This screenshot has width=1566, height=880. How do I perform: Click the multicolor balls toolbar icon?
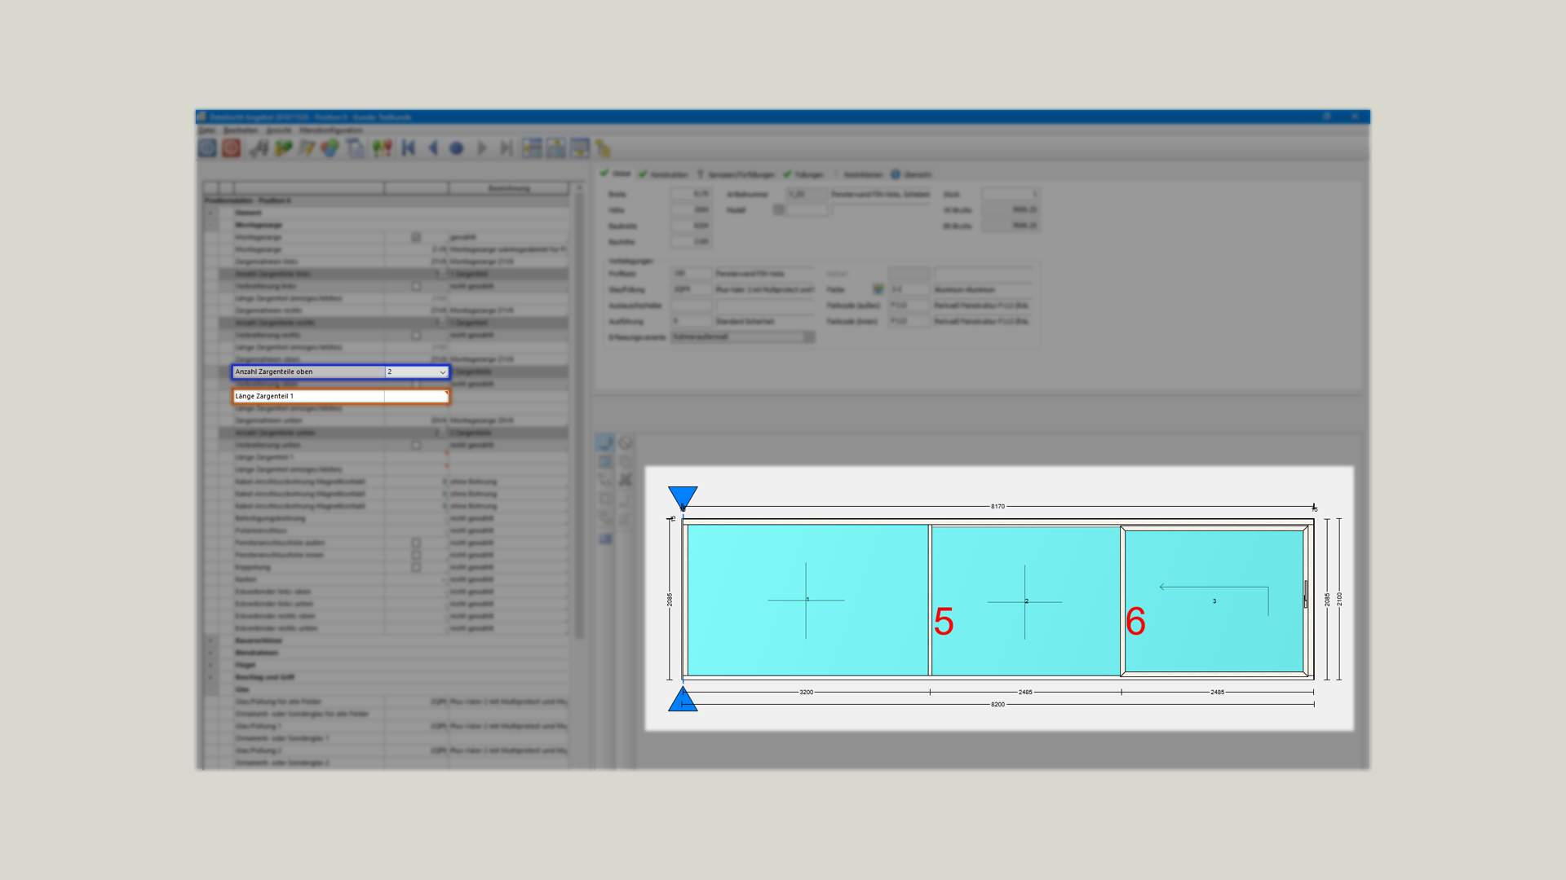coord(330,148)
